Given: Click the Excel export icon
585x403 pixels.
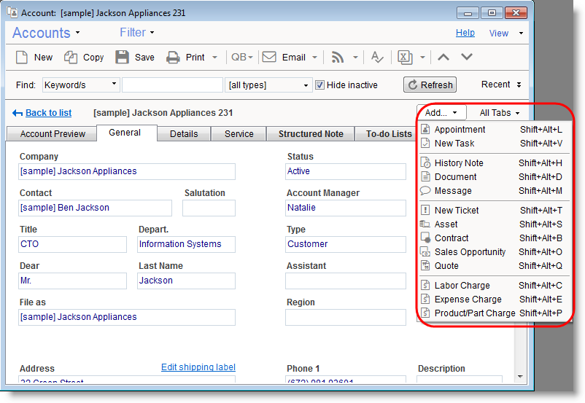Looking at the screenshot, I should 403,58.
